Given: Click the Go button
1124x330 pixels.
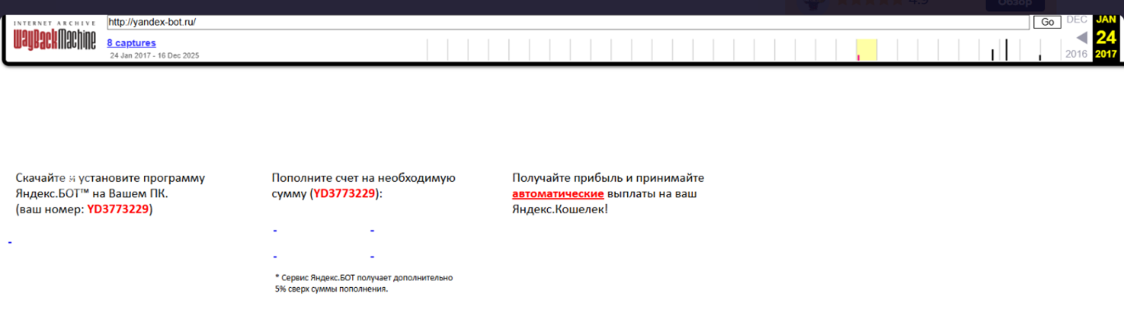Looking at the screenshot, I should [x=1047, y=22].
